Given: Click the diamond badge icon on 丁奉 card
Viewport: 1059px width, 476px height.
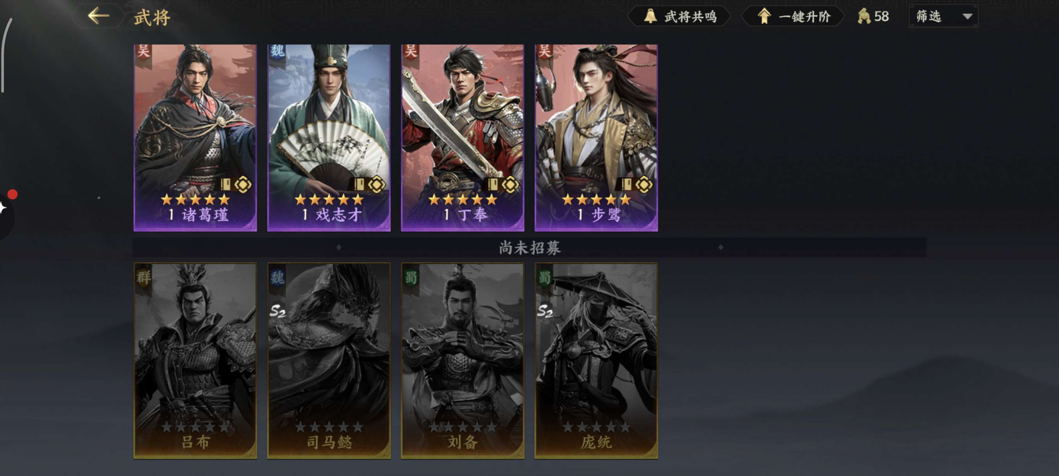Looking at the screenshot, I should click(x=510, y=185).
